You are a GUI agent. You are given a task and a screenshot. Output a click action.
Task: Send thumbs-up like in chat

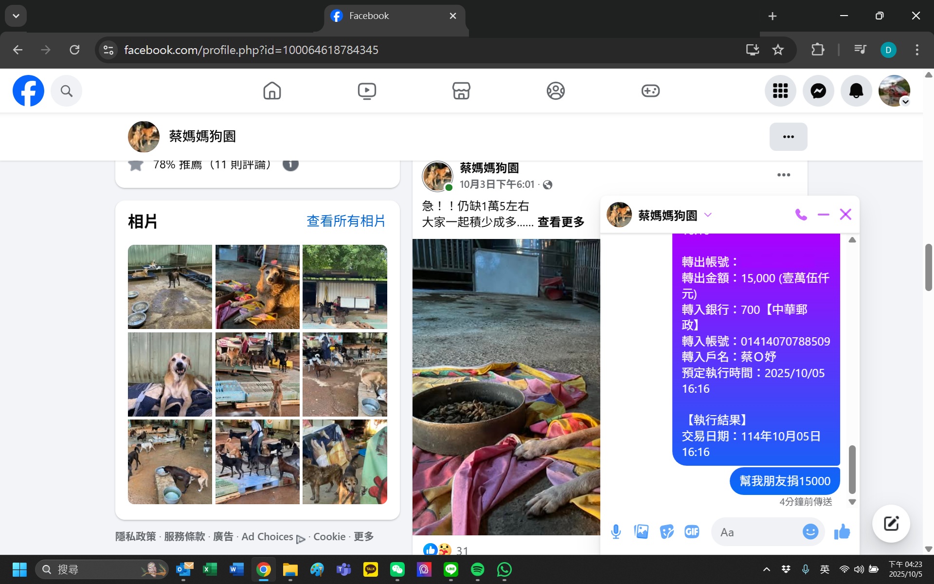(x=842, y=532)
